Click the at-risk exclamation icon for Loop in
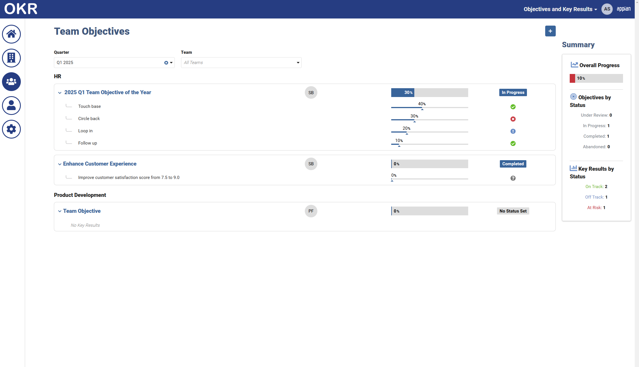The image size is (639, 367). [513, 131]
